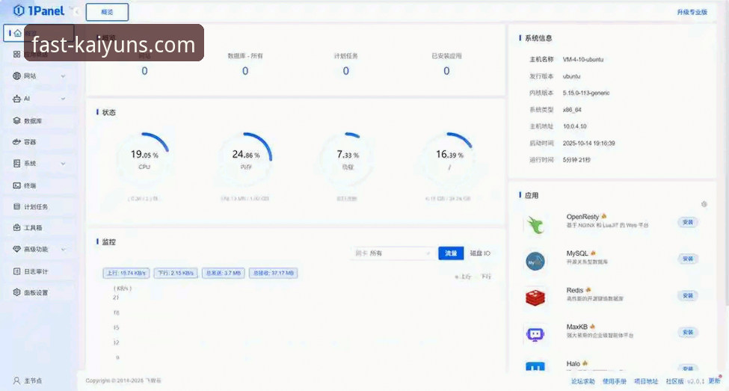Click the 更新 link in footer
Image resolution: width=729 pixels, height=391 pixels.
click(714, 381)
